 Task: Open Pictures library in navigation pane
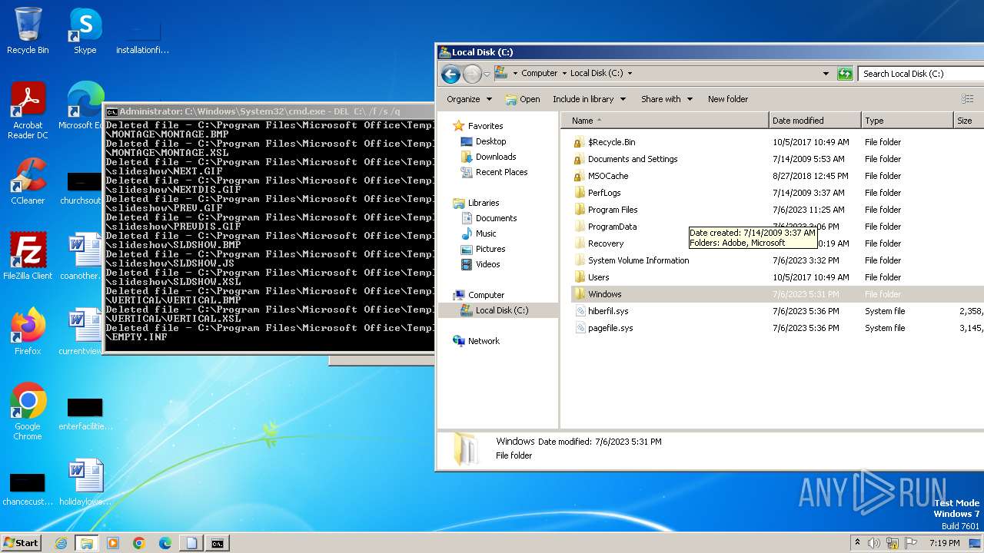click(x=490, y=249)
